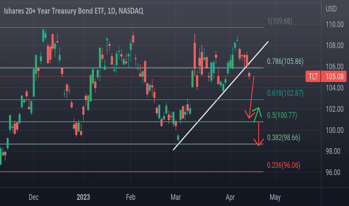Select the 0.382(98.66) Fibonacci label

[283, 137]
